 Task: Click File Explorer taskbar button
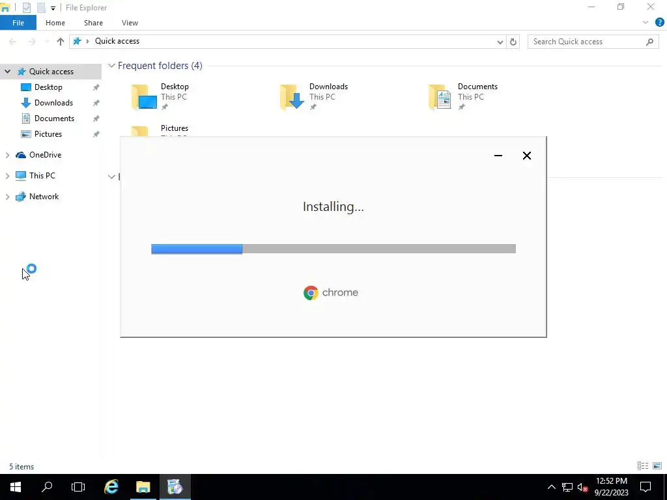[143, 487]
